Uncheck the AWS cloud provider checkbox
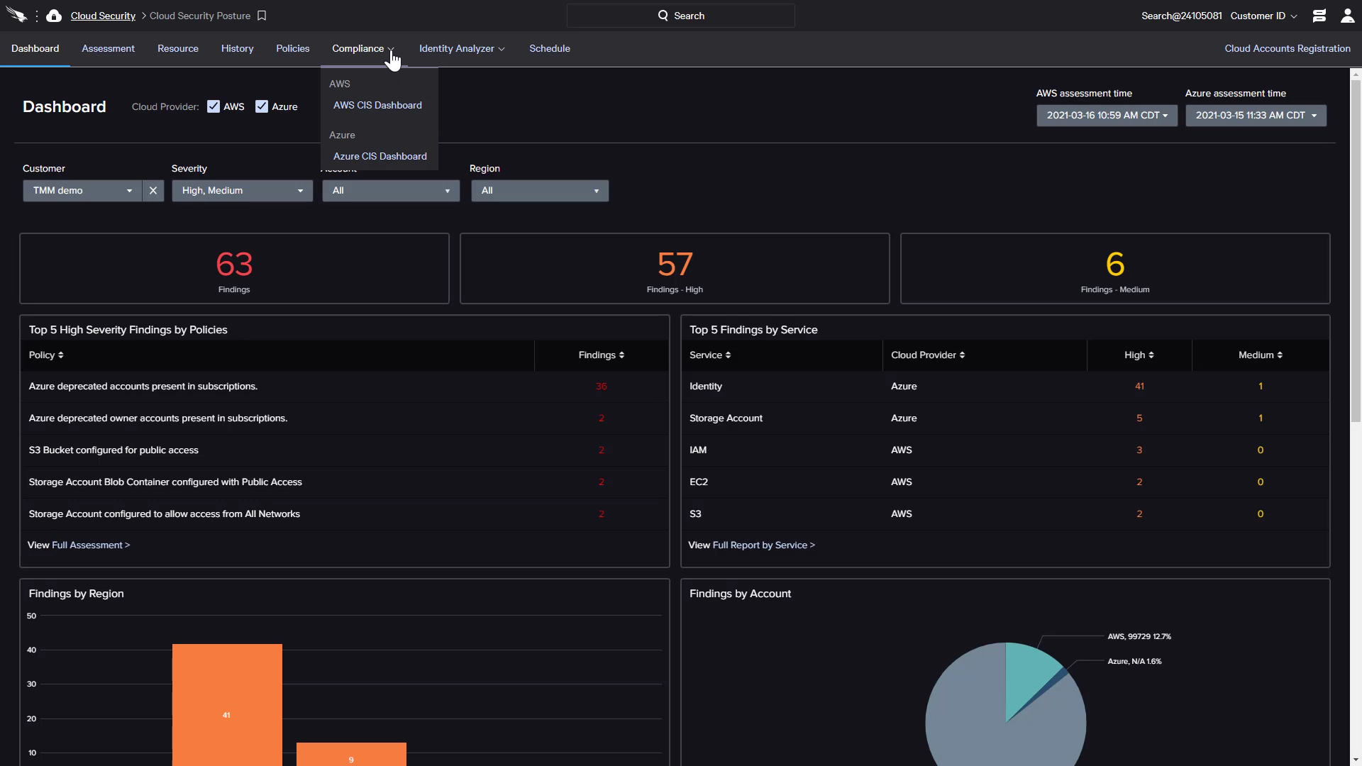The height and width of the screenshot is (766, 1362). [x=214, y=106]
